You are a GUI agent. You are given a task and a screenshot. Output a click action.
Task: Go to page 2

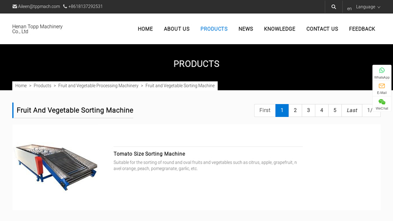[295, 110]
